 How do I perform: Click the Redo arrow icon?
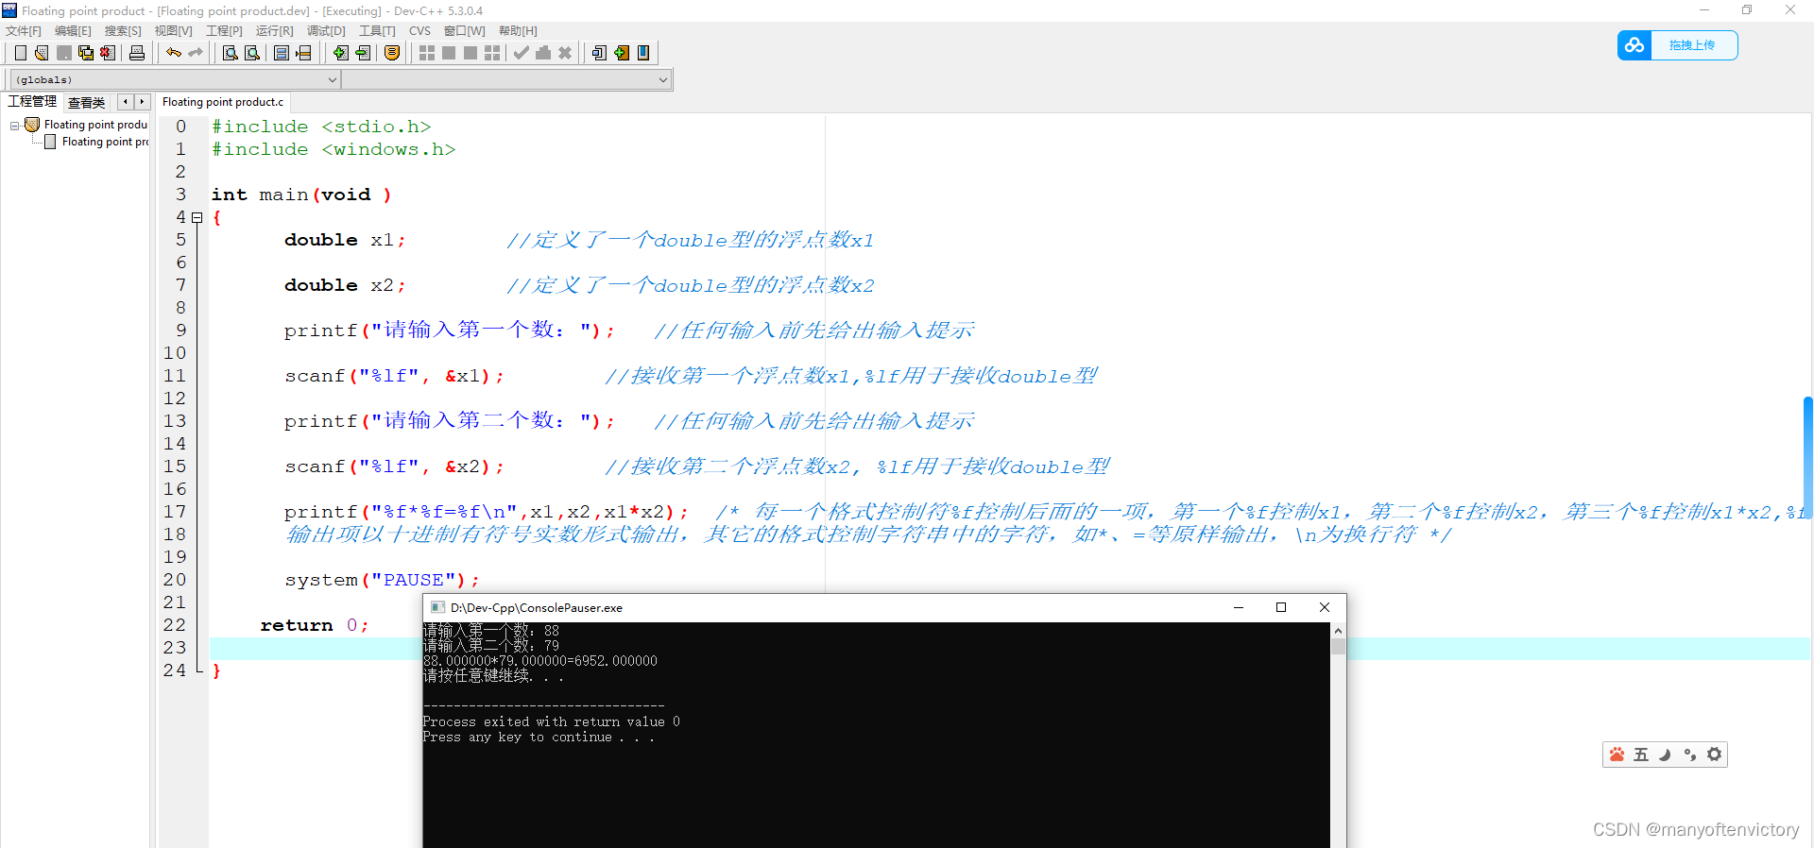[x=196, y=53]
